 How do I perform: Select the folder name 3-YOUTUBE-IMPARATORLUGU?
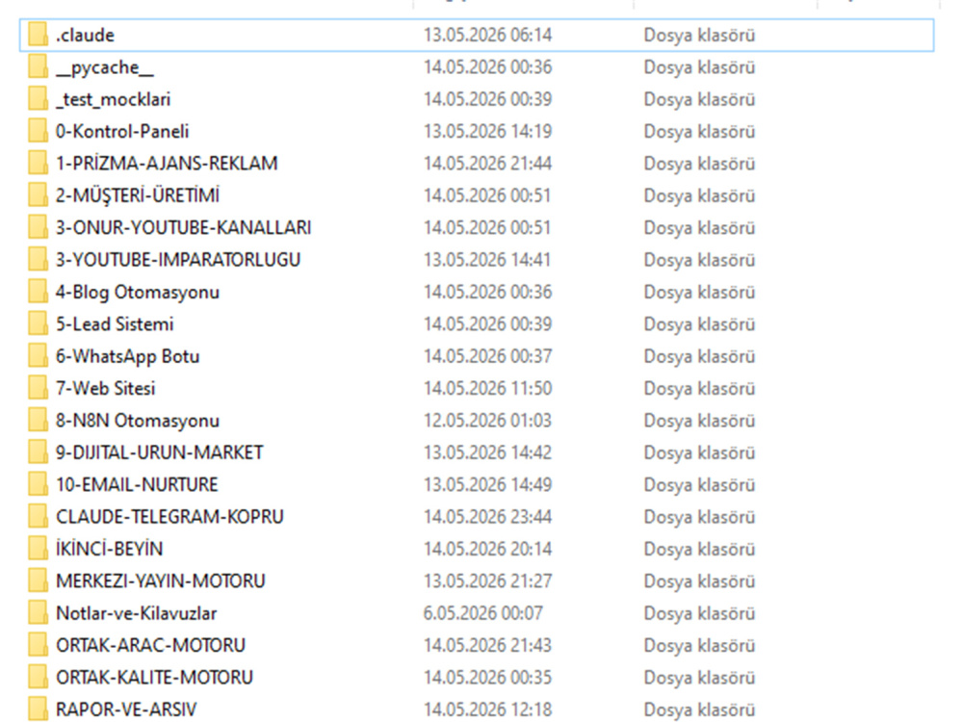tap(178, 260)
